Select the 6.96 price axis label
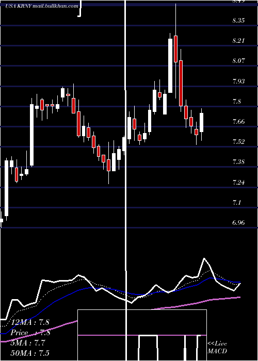The height and width of the screenshot is (361, 258). (x=238, y=223)
